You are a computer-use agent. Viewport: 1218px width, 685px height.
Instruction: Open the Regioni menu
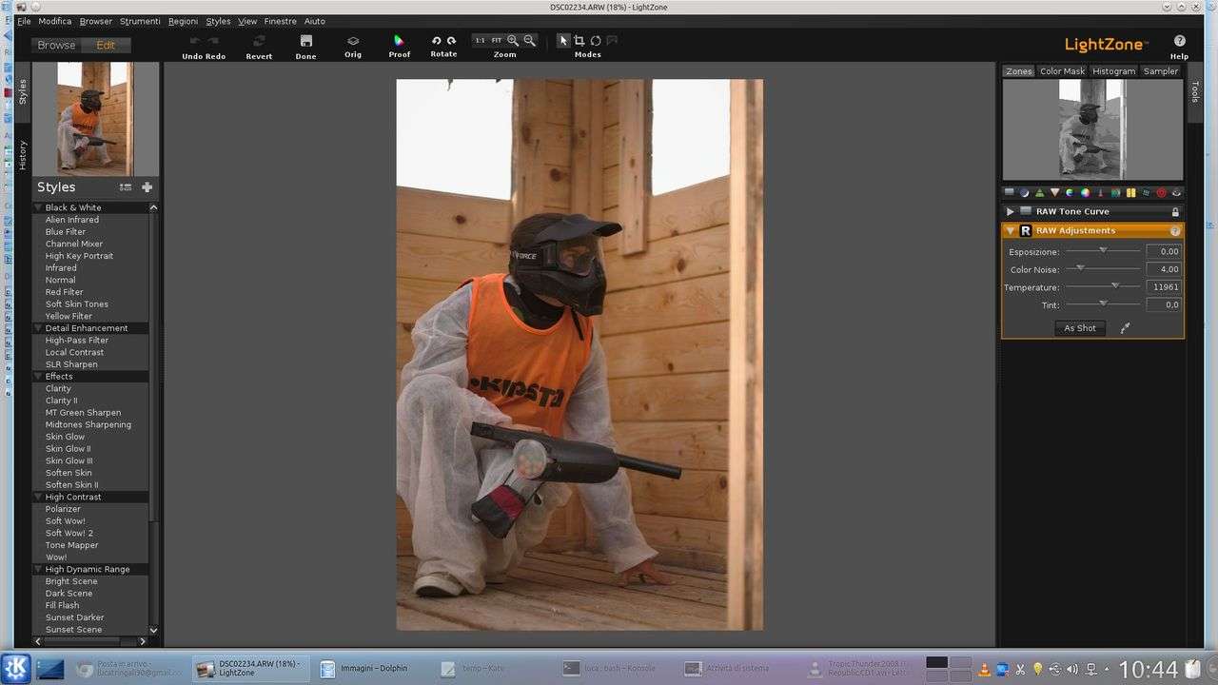tap(183, 21)
